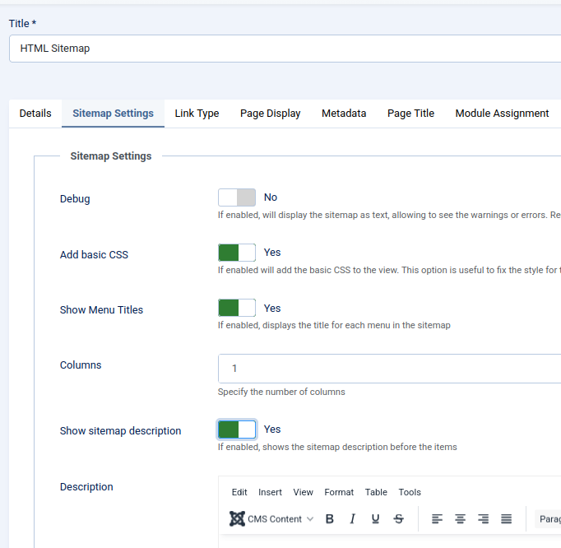Click the Debug field label
Viewport: 561px width, 548px height.
75,199
